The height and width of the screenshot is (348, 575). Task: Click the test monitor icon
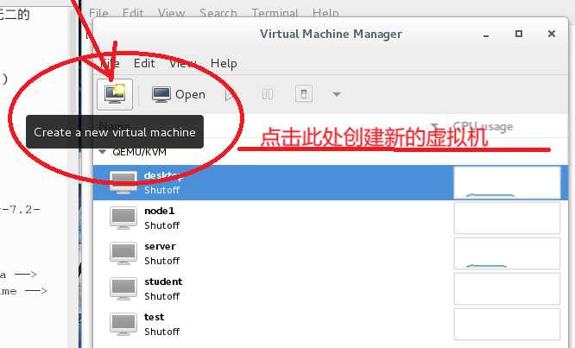tap(123, 324)
